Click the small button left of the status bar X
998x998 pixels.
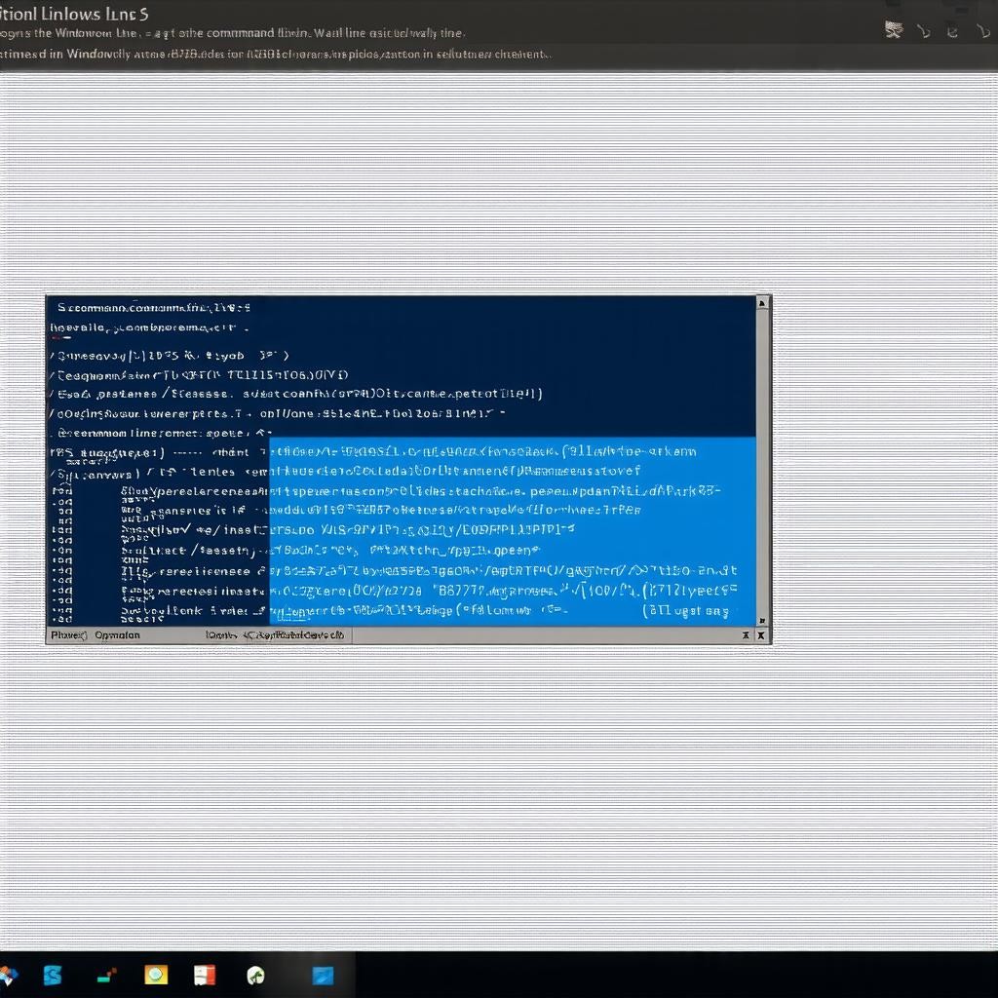click(747, 635)
